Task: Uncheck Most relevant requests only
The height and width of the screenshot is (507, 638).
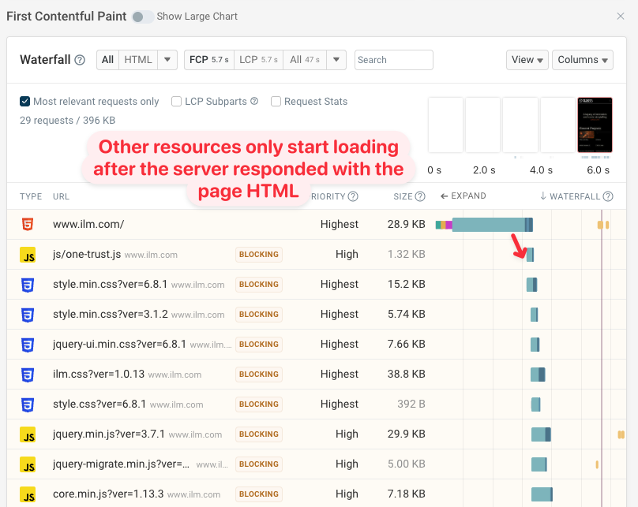Action: click(x=23, y=101)
